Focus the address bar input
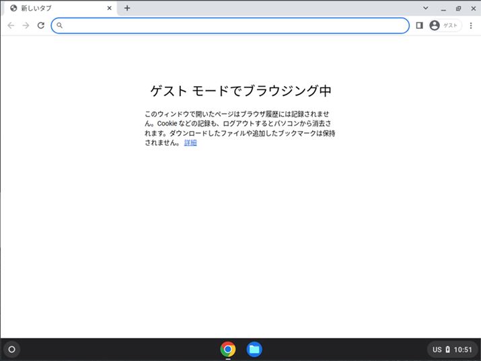 (x=235, y=26)
